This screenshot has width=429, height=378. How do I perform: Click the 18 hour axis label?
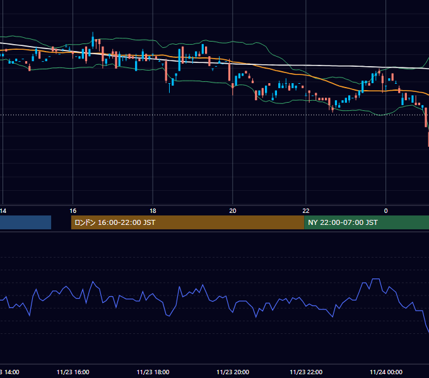pos(153,211)
